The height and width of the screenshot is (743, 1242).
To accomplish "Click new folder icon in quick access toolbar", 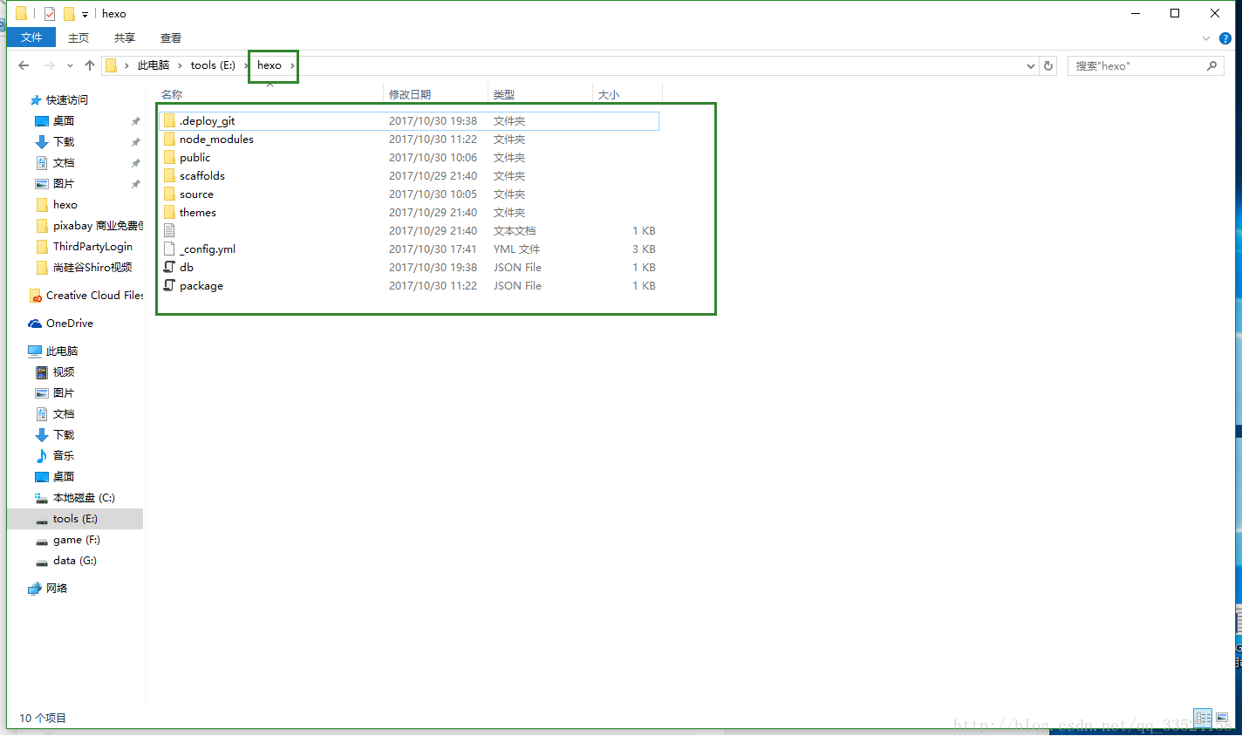I will [x=68, y=13].
